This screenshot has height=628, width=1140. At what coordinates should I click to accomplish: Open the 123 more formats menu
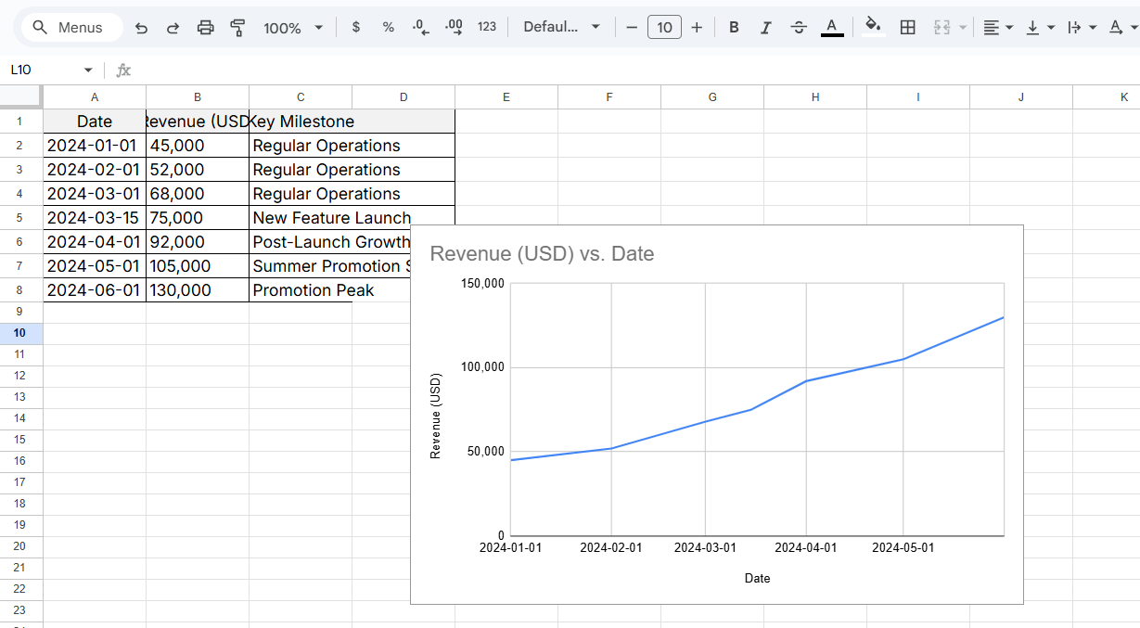click(487, 27)
